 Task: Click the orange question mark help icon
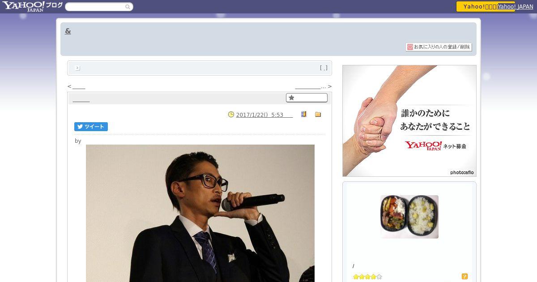coord(465,277)
